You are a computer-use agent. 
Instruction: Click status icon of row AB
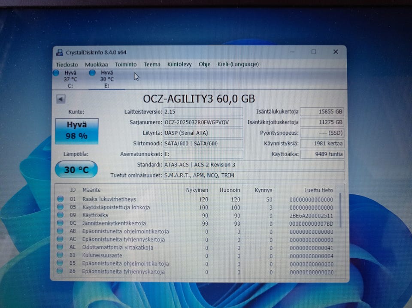(x=60, y=231)
